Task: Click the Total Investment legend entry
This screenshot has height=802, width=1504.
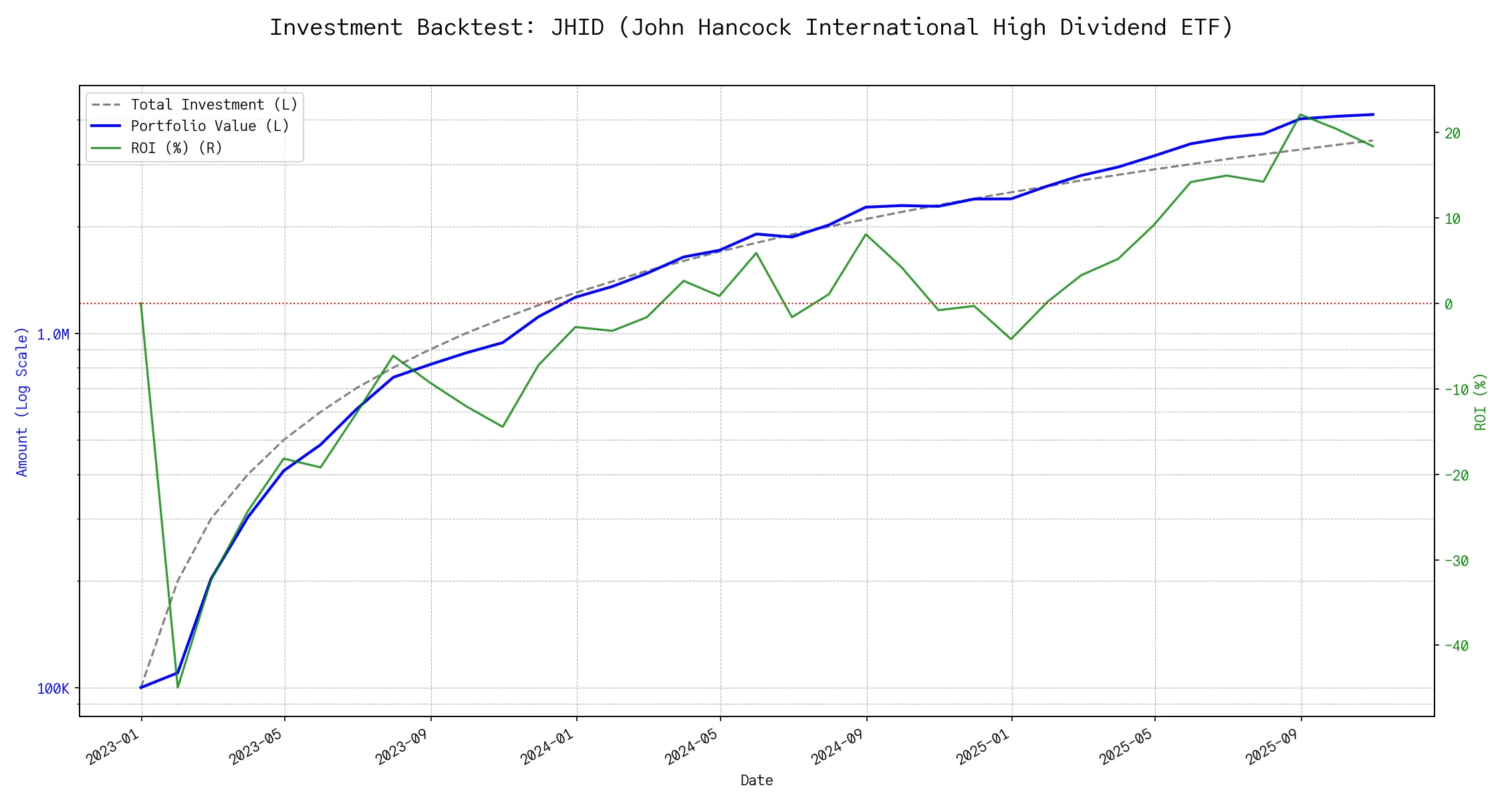Action: point(214,105)
